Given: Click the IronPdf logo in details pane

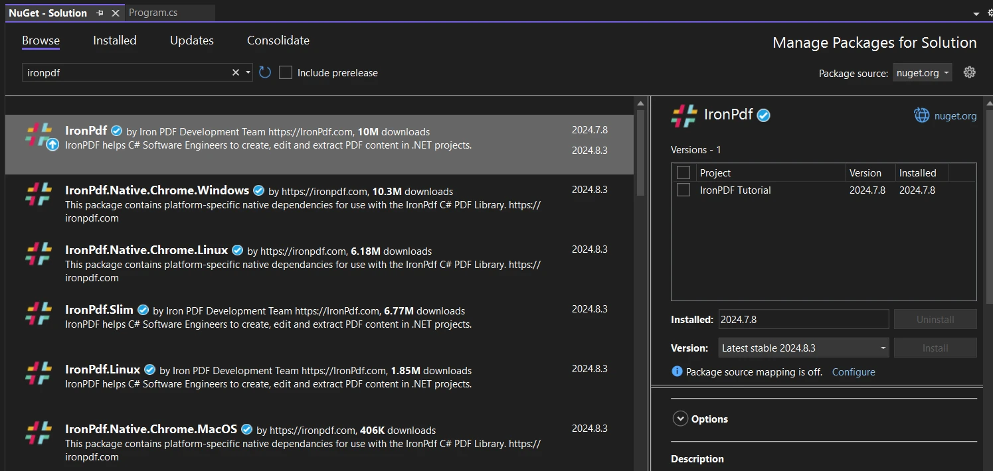Looking at the screenshot, I should 684,115.
